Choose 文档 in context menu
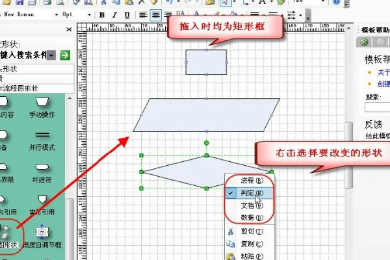This screenshot has width=390, height=260. 250,205
